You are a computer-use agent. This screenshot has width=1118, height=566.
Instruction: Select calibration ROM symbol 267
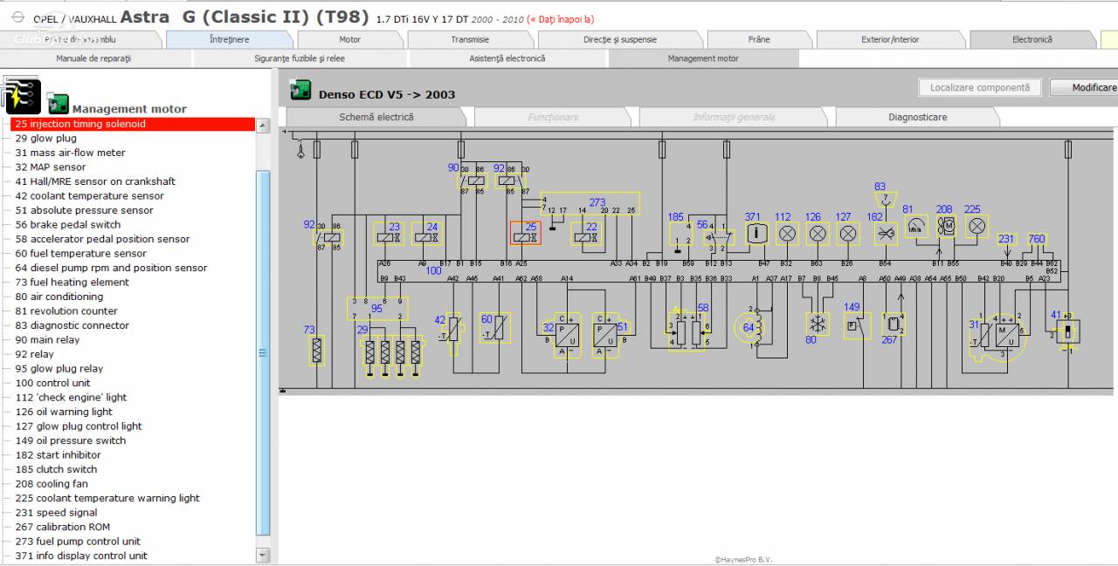pos(893,324)
